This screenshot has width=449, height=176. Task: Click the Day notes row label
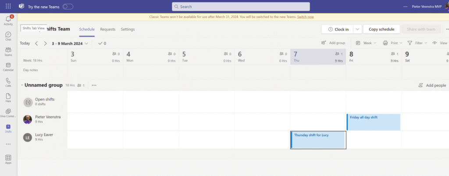coord(30,70)
